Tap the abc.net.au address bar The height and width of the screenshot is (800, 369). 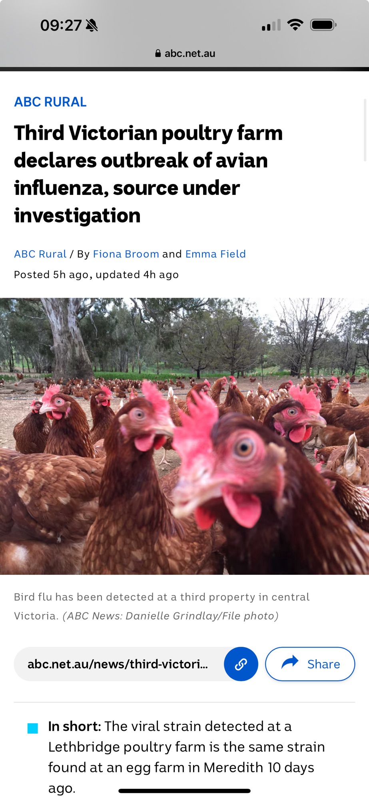click(x=185, y=53)
